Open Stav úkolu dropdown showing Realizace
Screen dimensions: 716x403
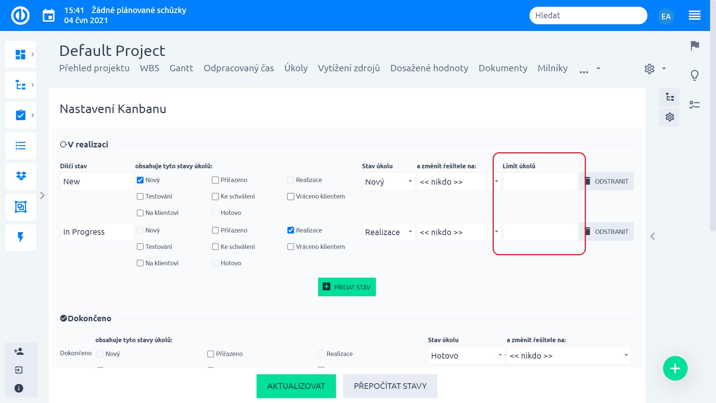(x=389, y=232)
